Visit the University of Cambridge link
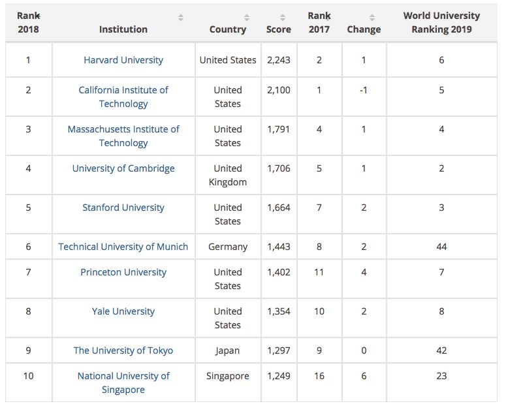 (x=123, y=168)
